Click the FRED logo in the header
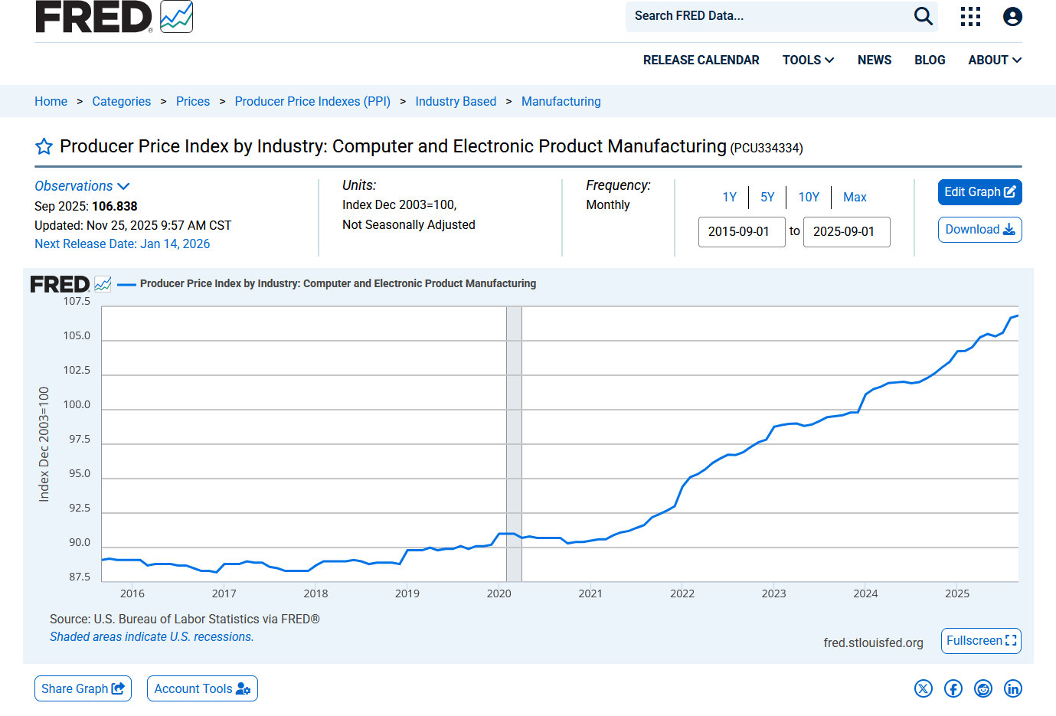The height and width of the screenshot is (716, 1056). point(114,17)
